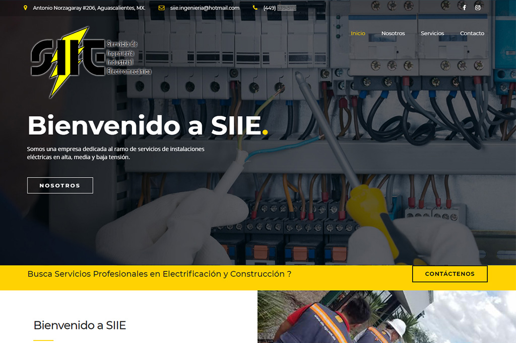Navigate to the Contacto page
The width and height of the screenshot is (516, 343).
(472, 33)
